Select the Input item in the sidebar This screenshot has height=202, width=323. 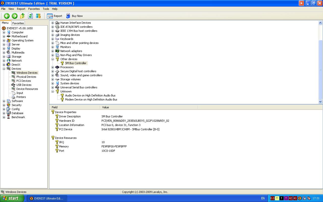20,93
